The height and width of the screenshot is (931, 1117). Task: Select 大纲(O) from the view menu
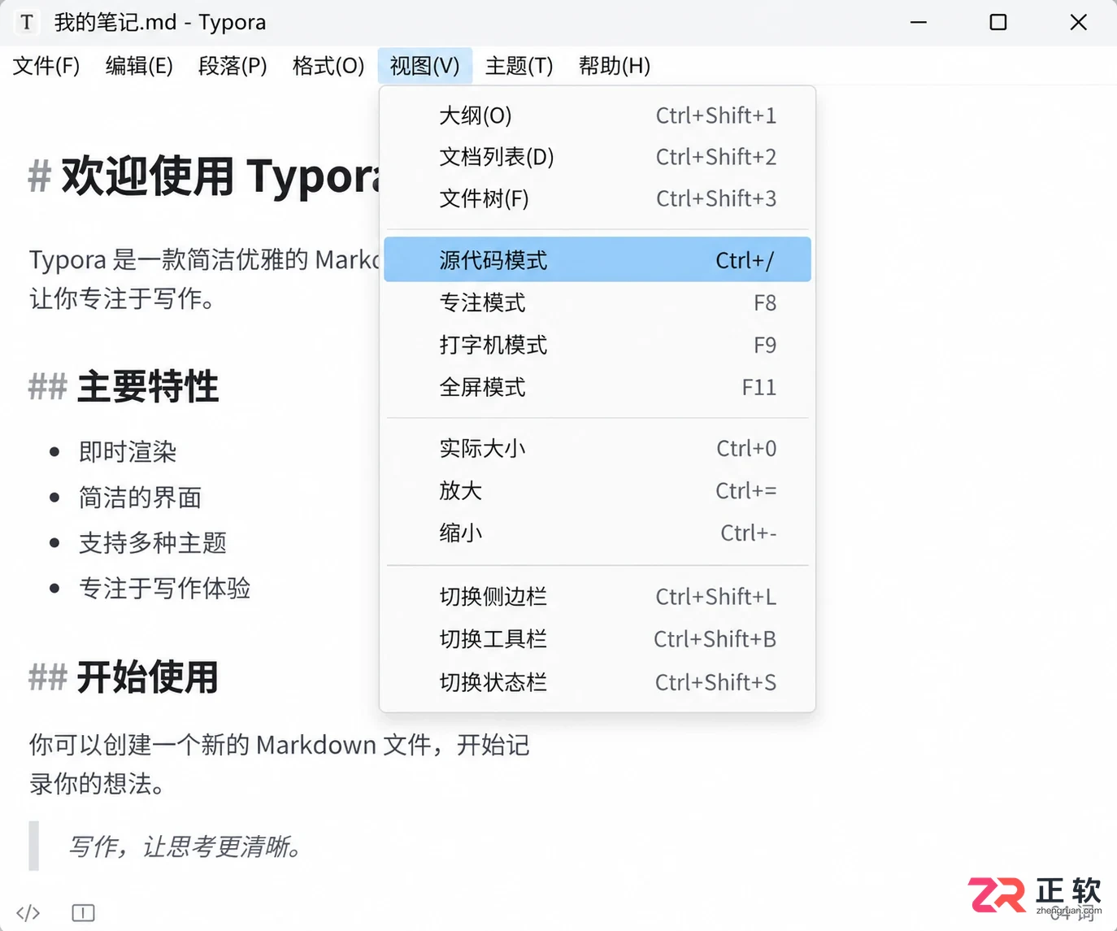coord(598,115)
